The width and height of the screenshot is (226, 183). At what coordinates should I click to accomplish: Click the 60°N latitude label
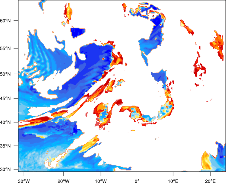[5, 21]
